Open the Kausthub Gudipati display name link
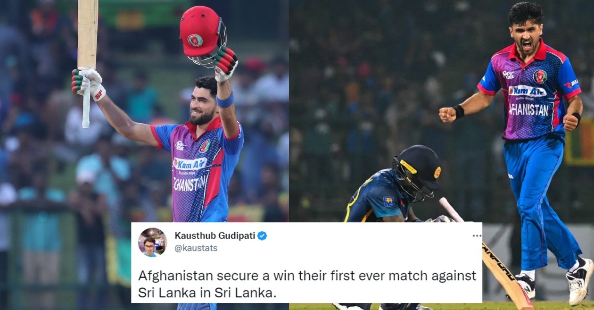Screen dimensions: 594x310 pos(214,235)
